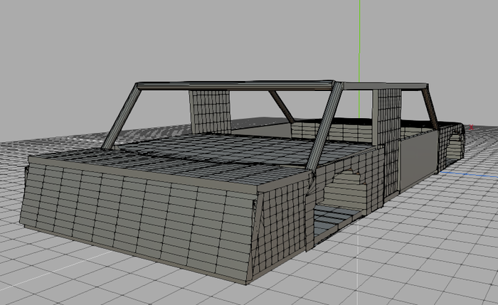Select the car's top roof frame bar
Viewport: 498px width, 305px height.
[235, 85]
